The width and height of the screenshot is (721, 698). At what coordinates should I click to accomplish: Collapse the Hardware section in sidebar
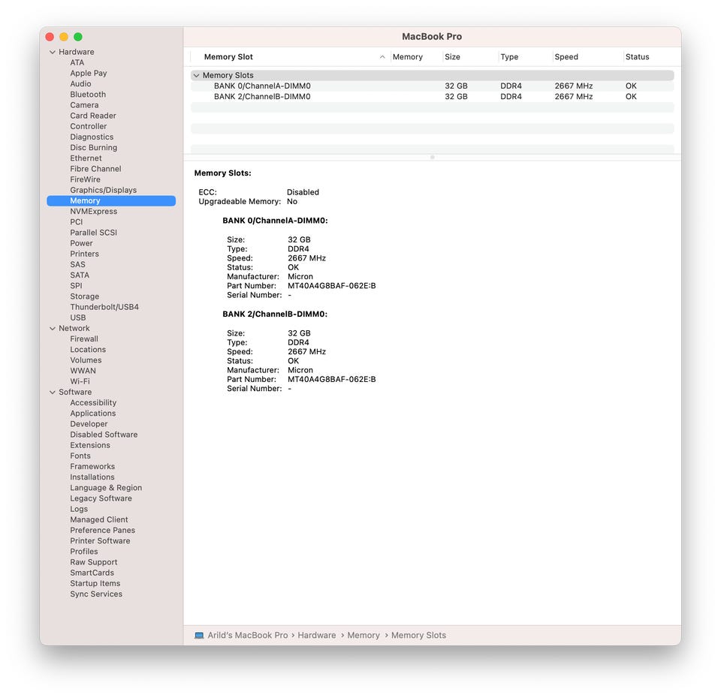(53, 52)
